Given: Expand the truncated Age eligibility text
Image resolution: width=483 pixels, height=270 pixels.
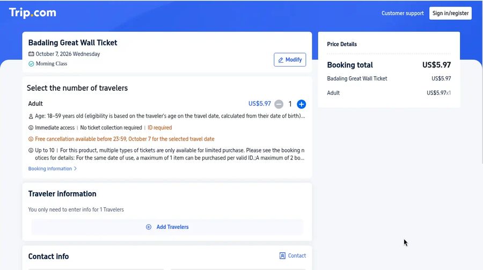Looking at the screenshot, I should coord(170,116).
